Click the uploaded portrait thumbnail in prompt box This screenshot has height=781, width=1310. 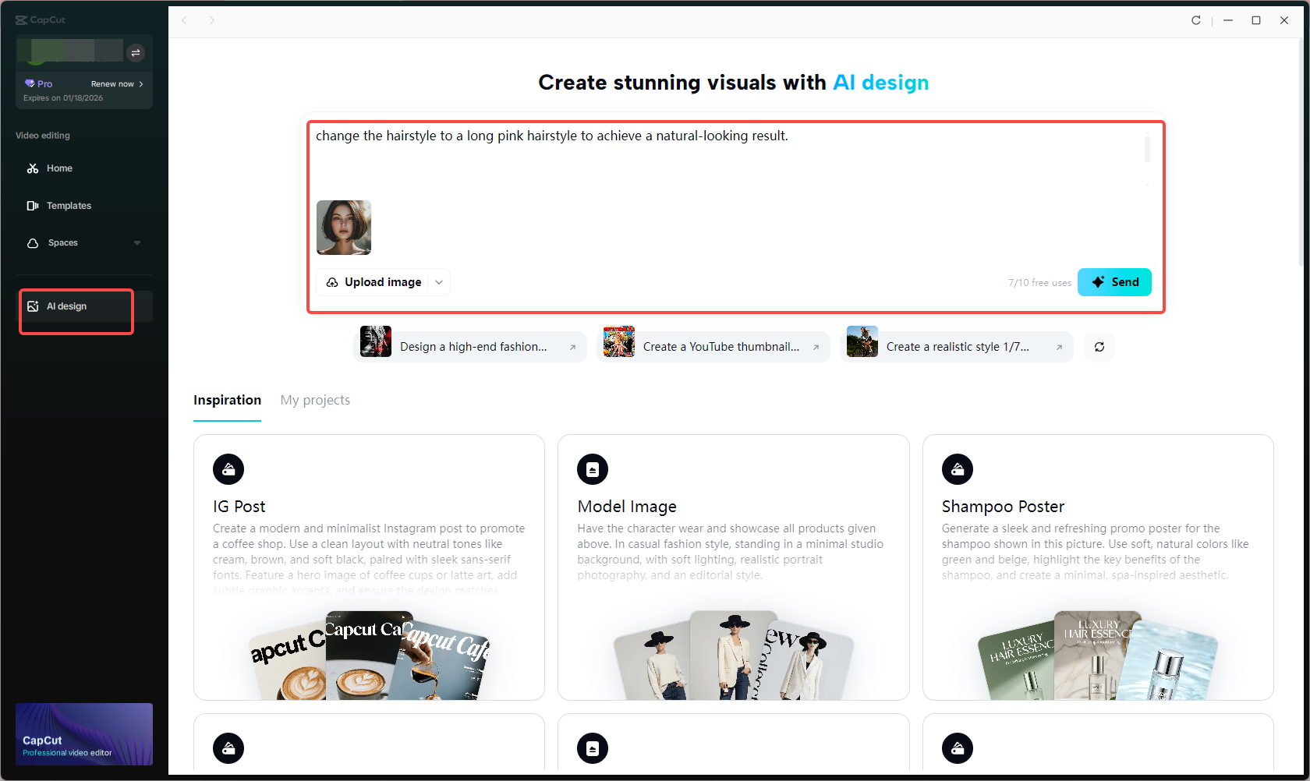(343, 228)
